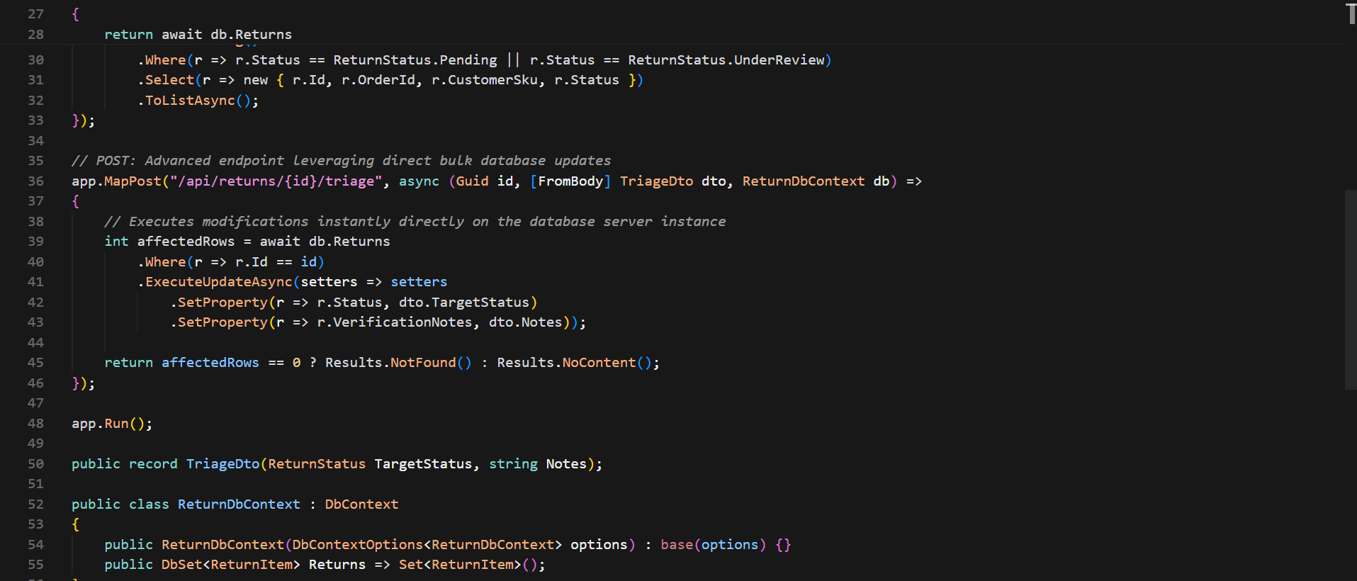The height and width of the screenshot is (581, 1357).
Task: Click 'string Notes' parameter in the record
Action: pyautogui.click(x=538, y=464)
